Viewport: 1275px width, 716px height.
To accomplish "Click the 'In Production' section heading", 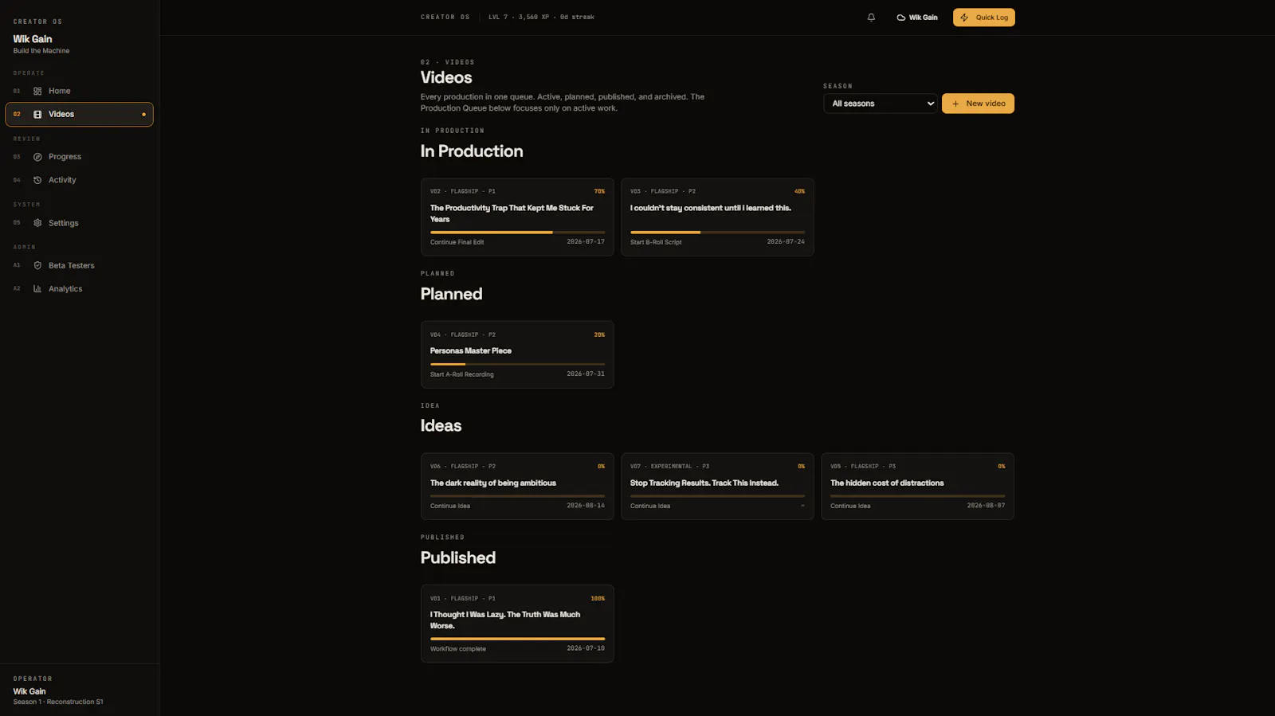I will 472,151.
